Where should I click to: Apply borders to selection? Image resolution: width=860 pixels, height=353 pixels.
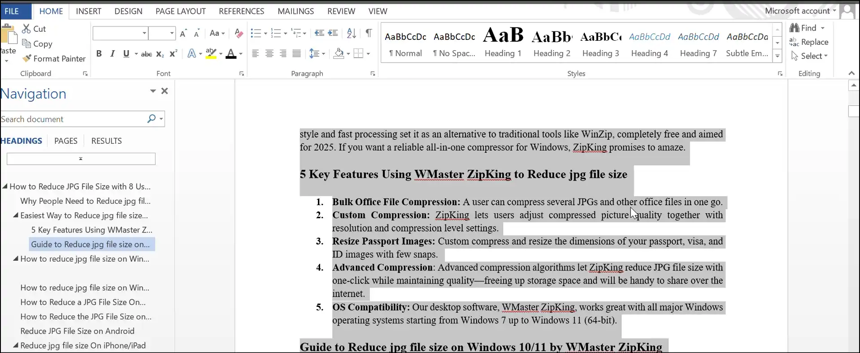358,54
